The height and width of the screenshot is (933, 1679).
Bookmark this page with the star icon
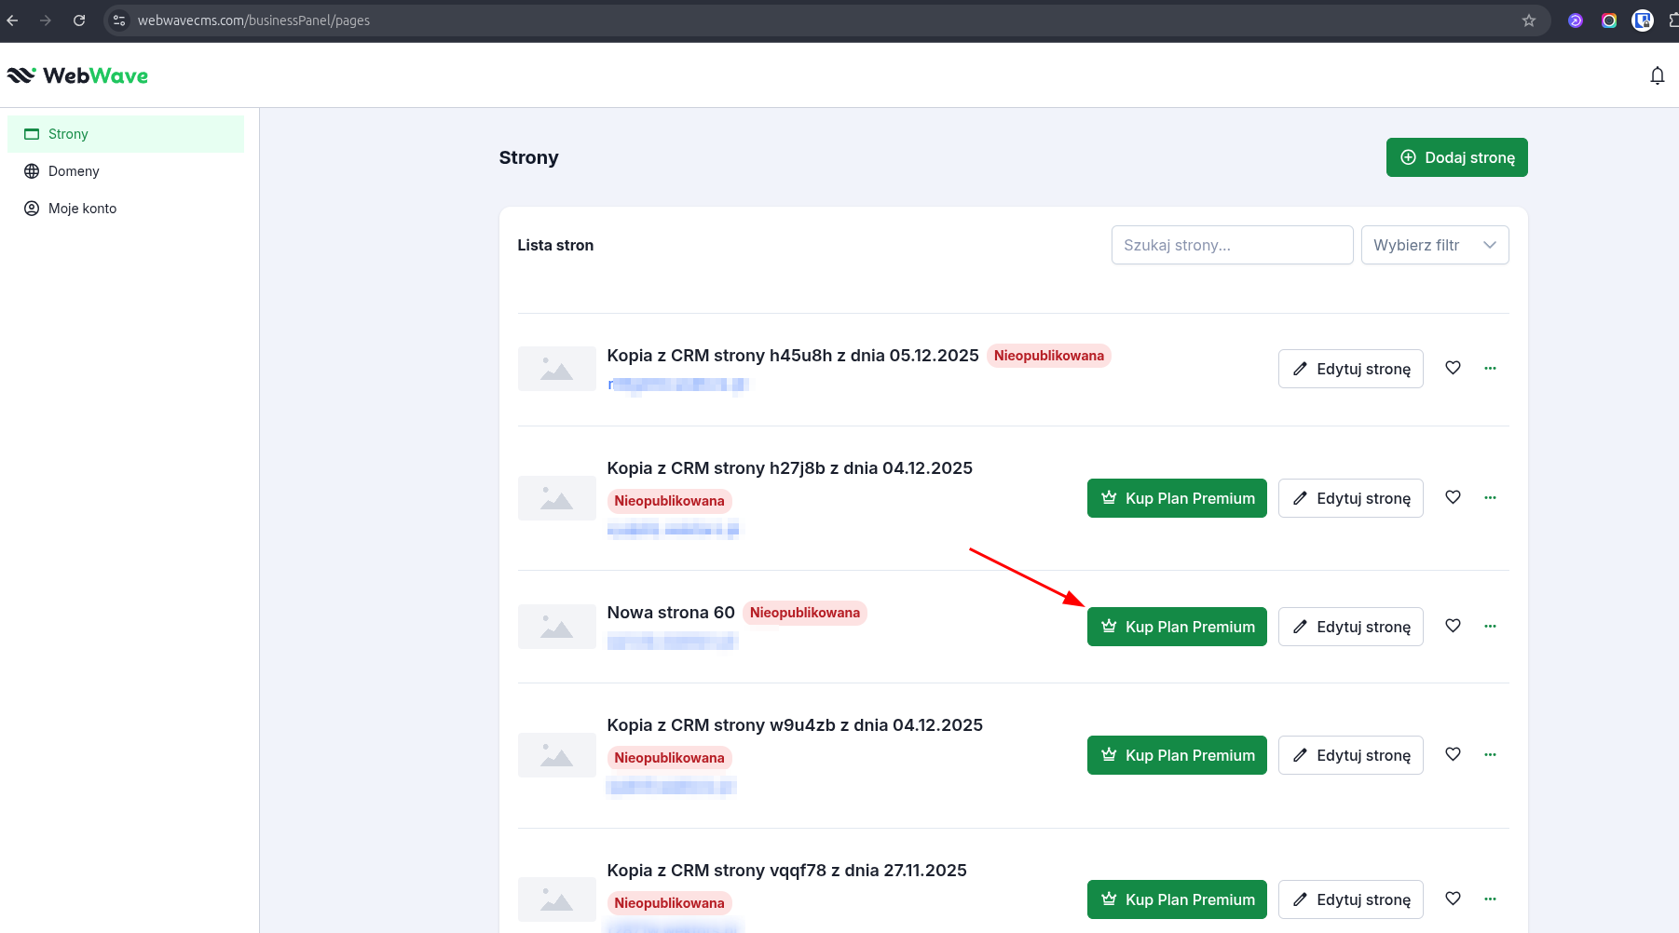(x=1528, y=20)
